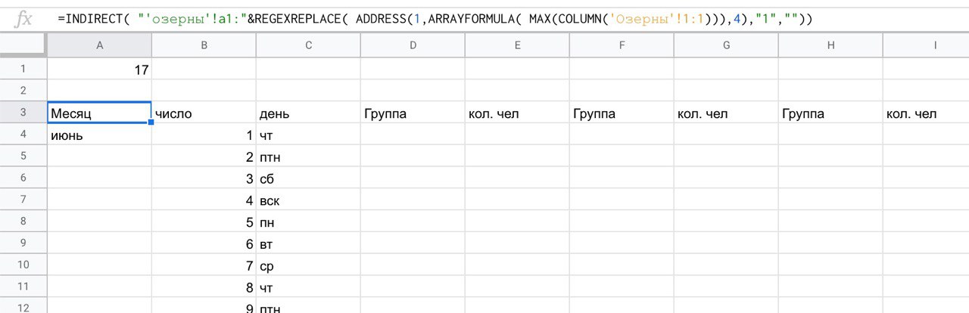This screenshot has height=313, width=969.
Task: Click the fx formula icon
Action: [x=23, y=18]
